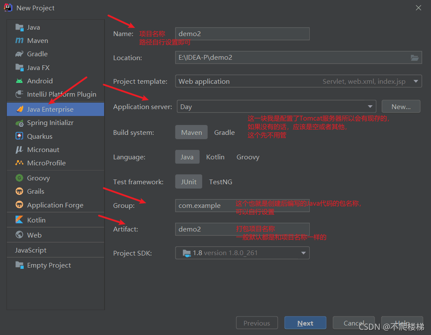Select TestNG test framework

click(x=221, y=182)
